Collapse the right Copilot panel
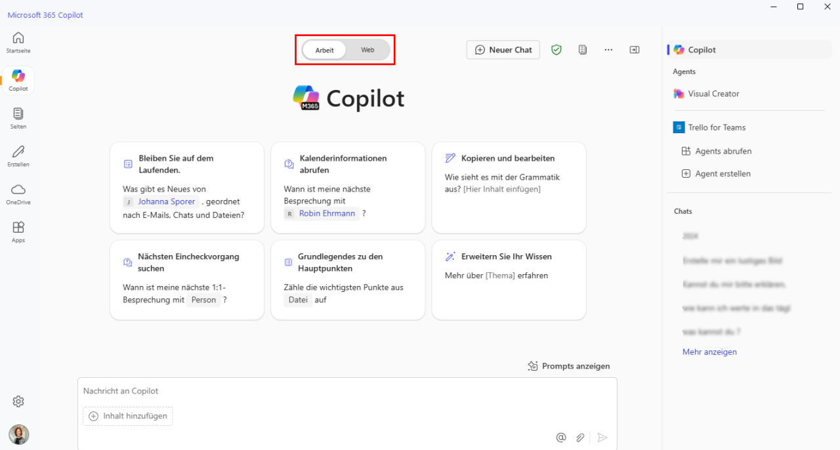 (634, 49)
